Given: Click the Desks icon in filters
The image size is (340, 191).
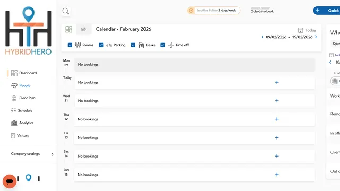Looking at the screenshot, I should (141, 45).
